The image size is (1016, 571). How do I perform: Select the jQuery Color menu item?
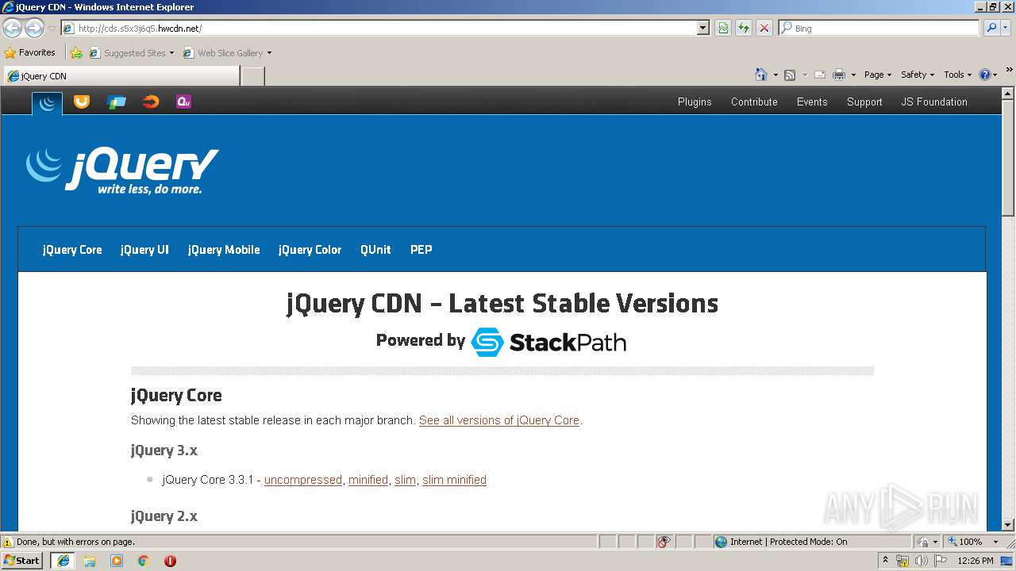310,250
